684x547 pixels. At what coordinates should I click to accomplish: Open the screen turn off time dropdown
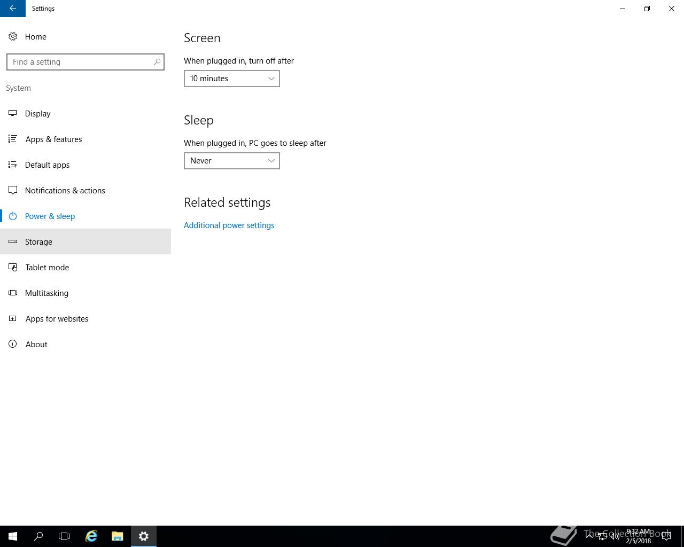point(232,79)
